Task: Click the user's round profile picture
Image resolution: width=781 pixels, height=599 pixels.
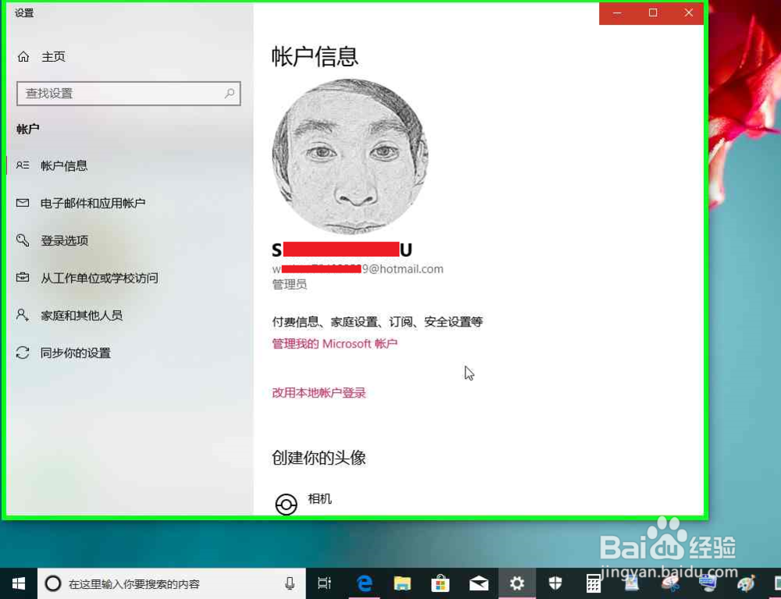Action: coord(350,156)
